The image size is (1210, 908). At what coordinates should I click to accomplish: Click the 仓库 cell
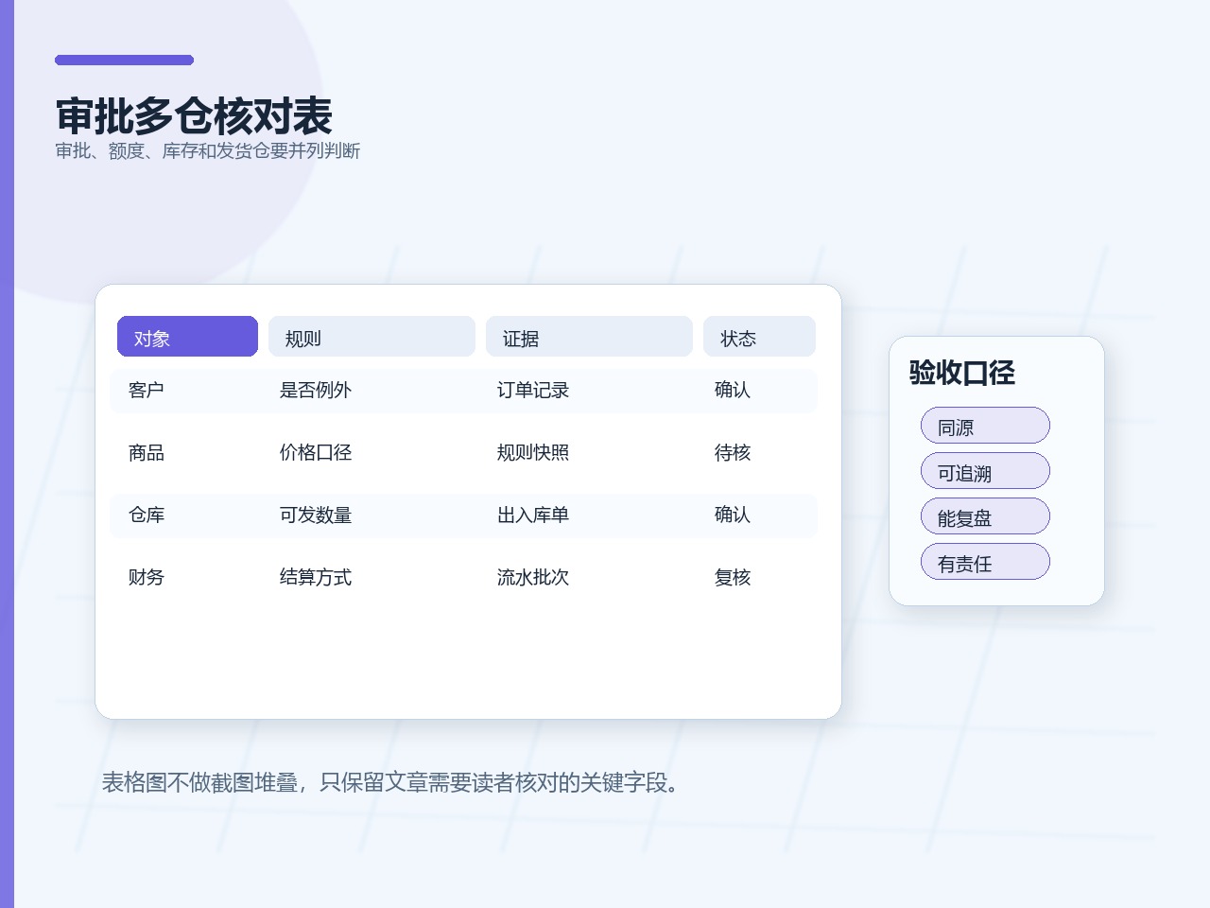coord(147,515)
